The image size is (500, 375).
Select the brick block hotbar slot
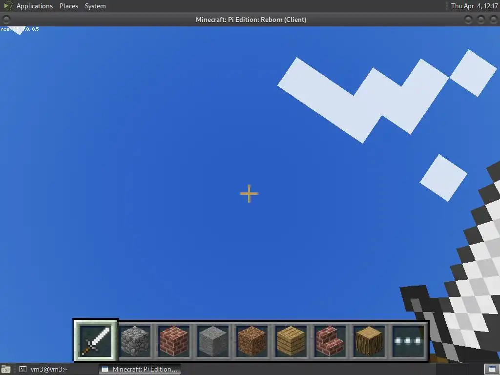(174, 341)
